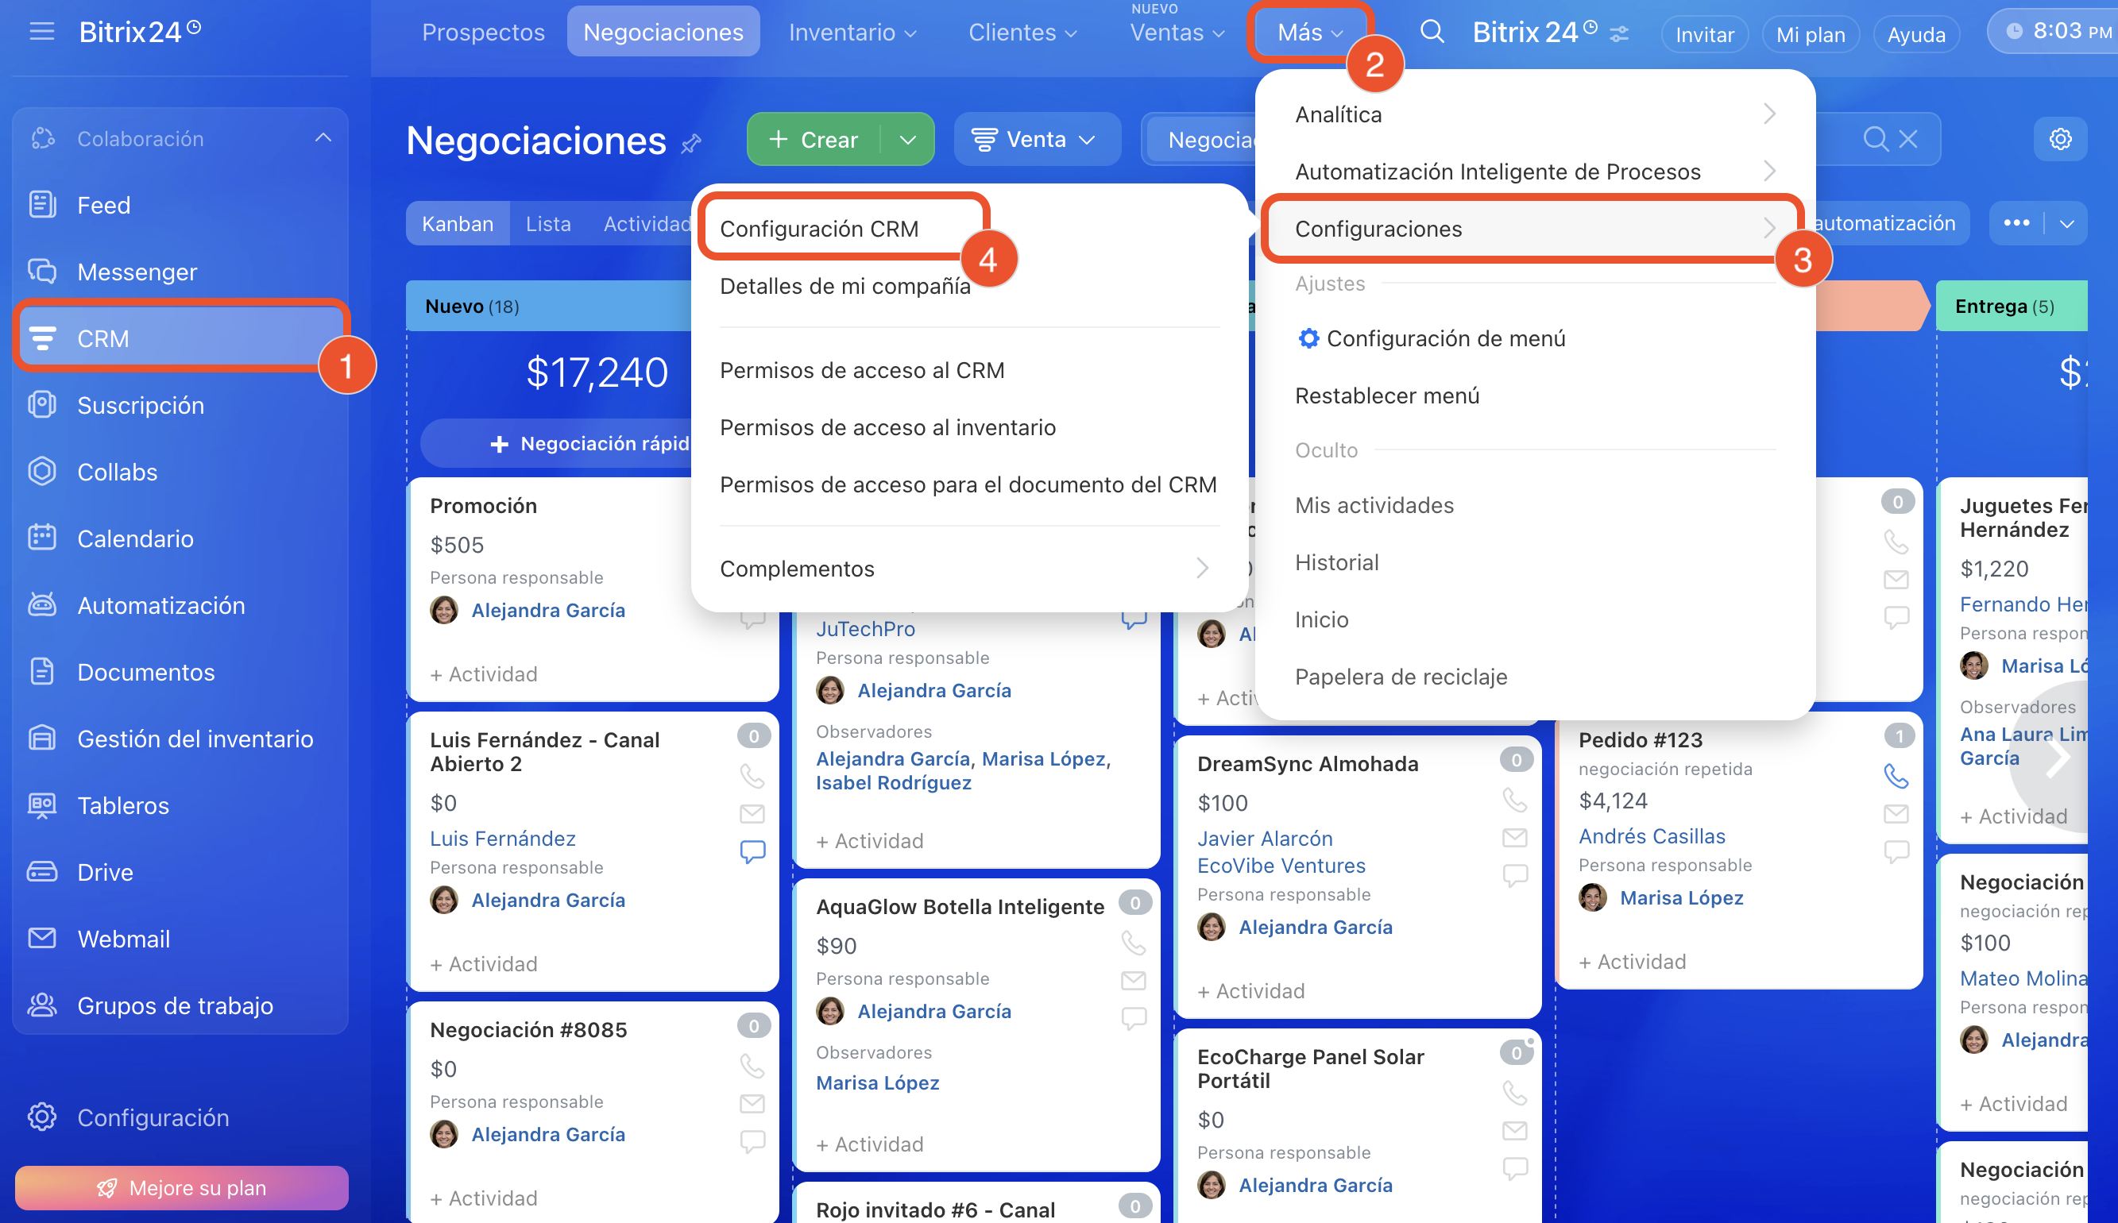Open Feed from the sidebar

(103, 205)
